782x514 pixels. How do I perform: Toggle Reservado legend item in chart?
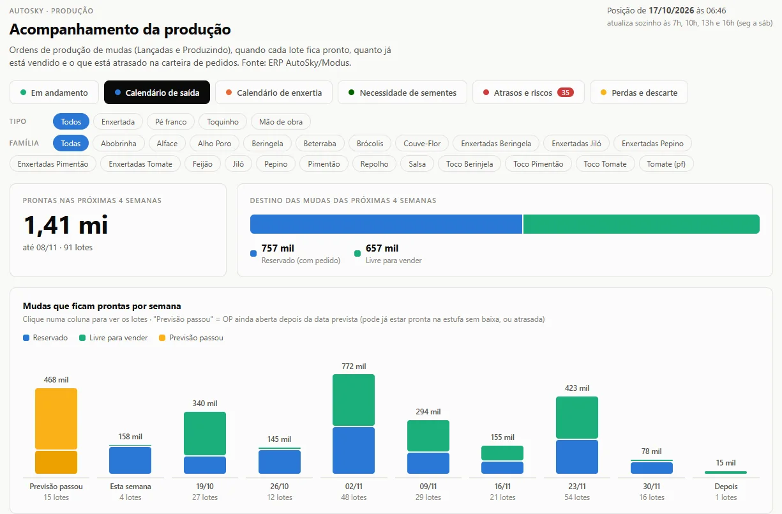click(x=45, y=338)
